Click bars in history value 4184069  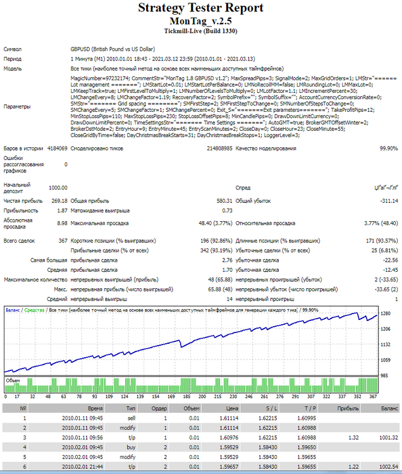point(57,149)
